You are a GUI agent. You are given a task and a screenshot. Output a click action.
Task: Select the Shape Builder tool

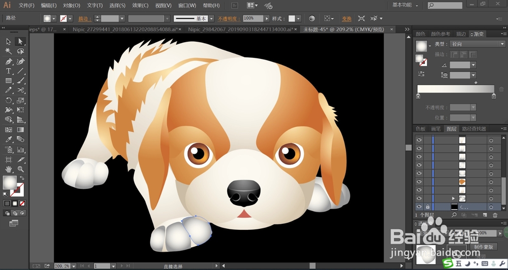tap(9, 120)
